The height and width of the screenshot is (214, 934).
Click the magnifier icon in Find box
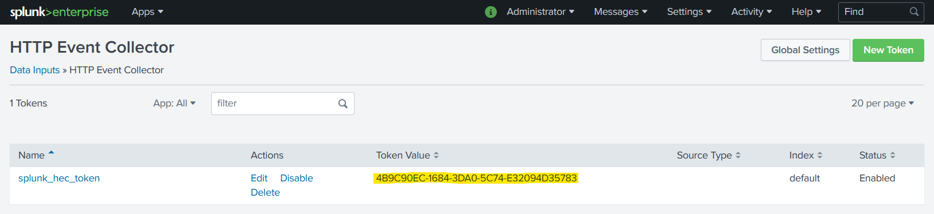[914, 12]
